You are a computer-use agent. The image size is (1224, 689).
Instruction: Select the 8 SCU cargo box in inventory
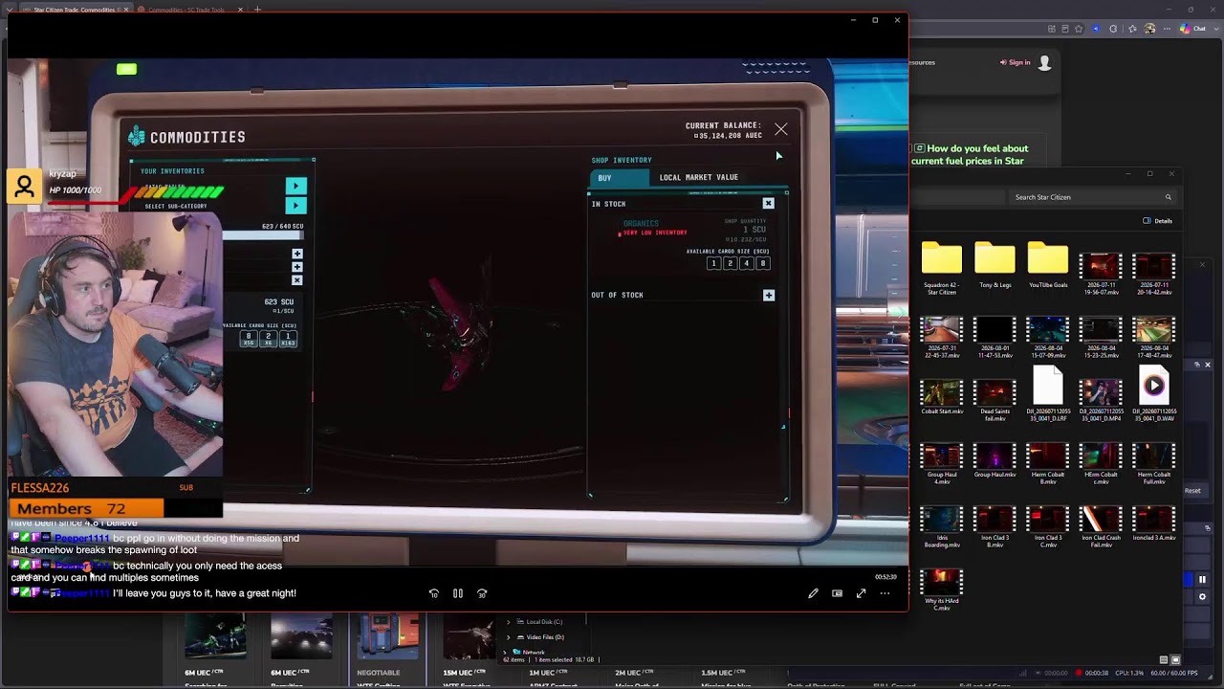tap(249, 338)
